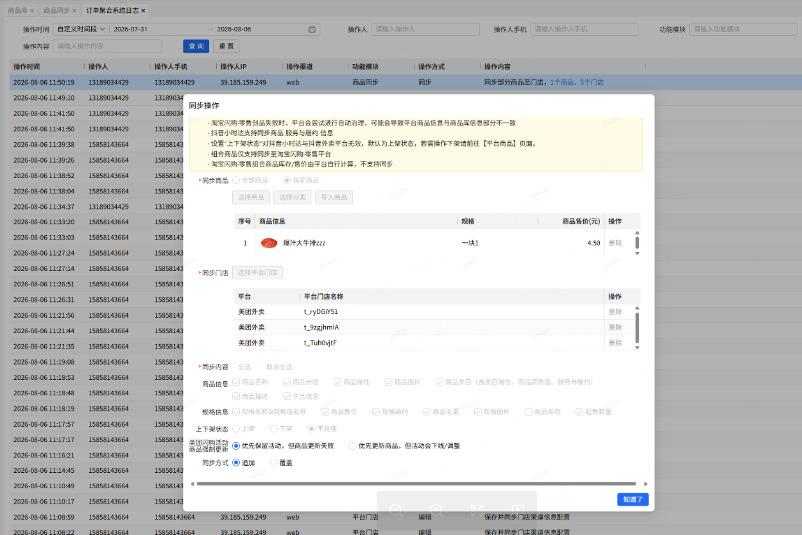Select the 追加 sync mode radio
This screenshot has height=535, width=802.
pos(236,463)
